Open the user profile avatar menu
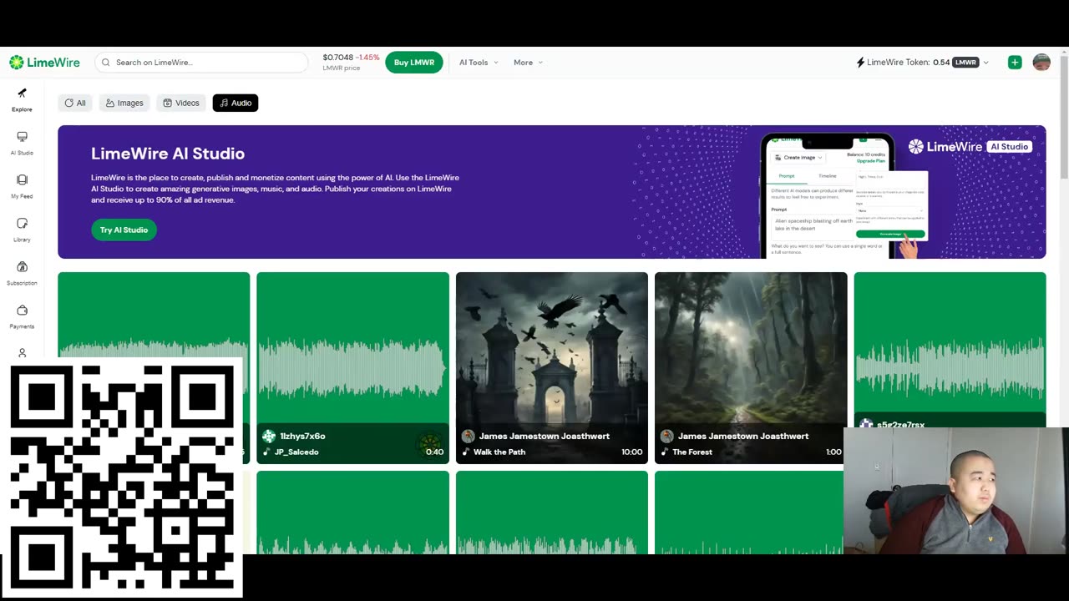 click(1041, 63)
